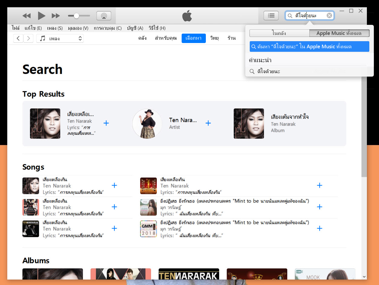The height and width of the screenshot is (285, 379).
Task: Choose search "ดีใจด้วยนะ" in Apple Music
Action: pyautogui.click(x=309, y=46)
